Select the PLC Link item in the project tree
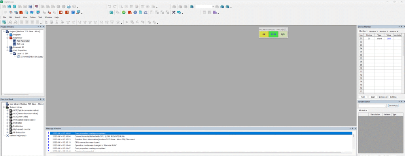Image resolution: width=405 pixels, height=156 pixels. coord(21,44)
